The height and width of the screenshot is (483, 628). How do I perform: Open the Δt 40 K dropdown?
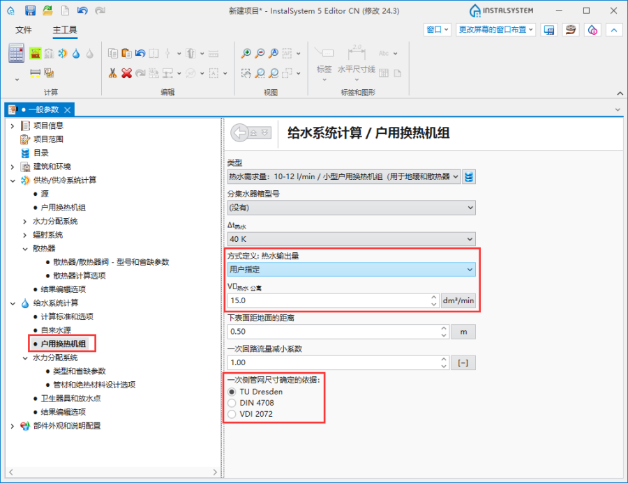click(x=351, y=239)
